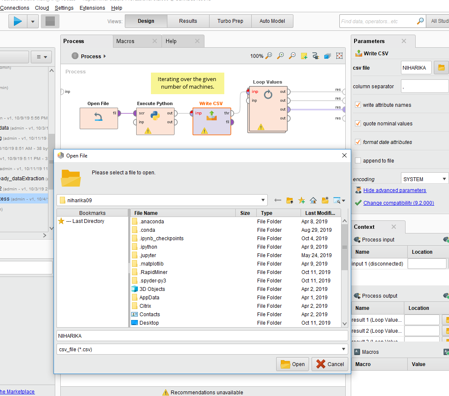Open the Cloud menu
449x396 pixels.
click(x=42, y=8)
